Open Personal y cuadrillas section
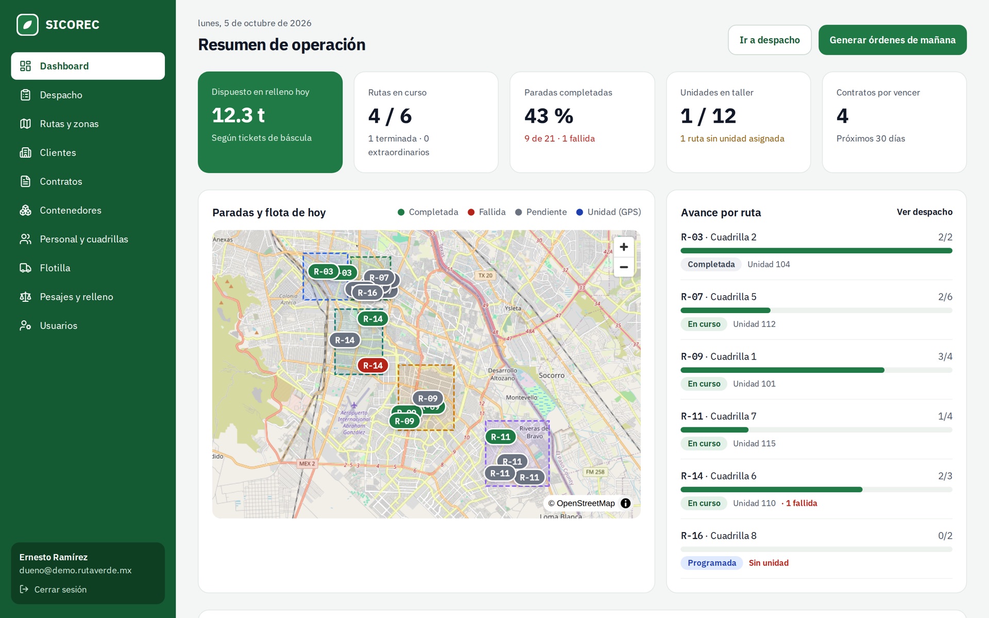This screenshot has width=989, height=618. (x=88, y=239)
